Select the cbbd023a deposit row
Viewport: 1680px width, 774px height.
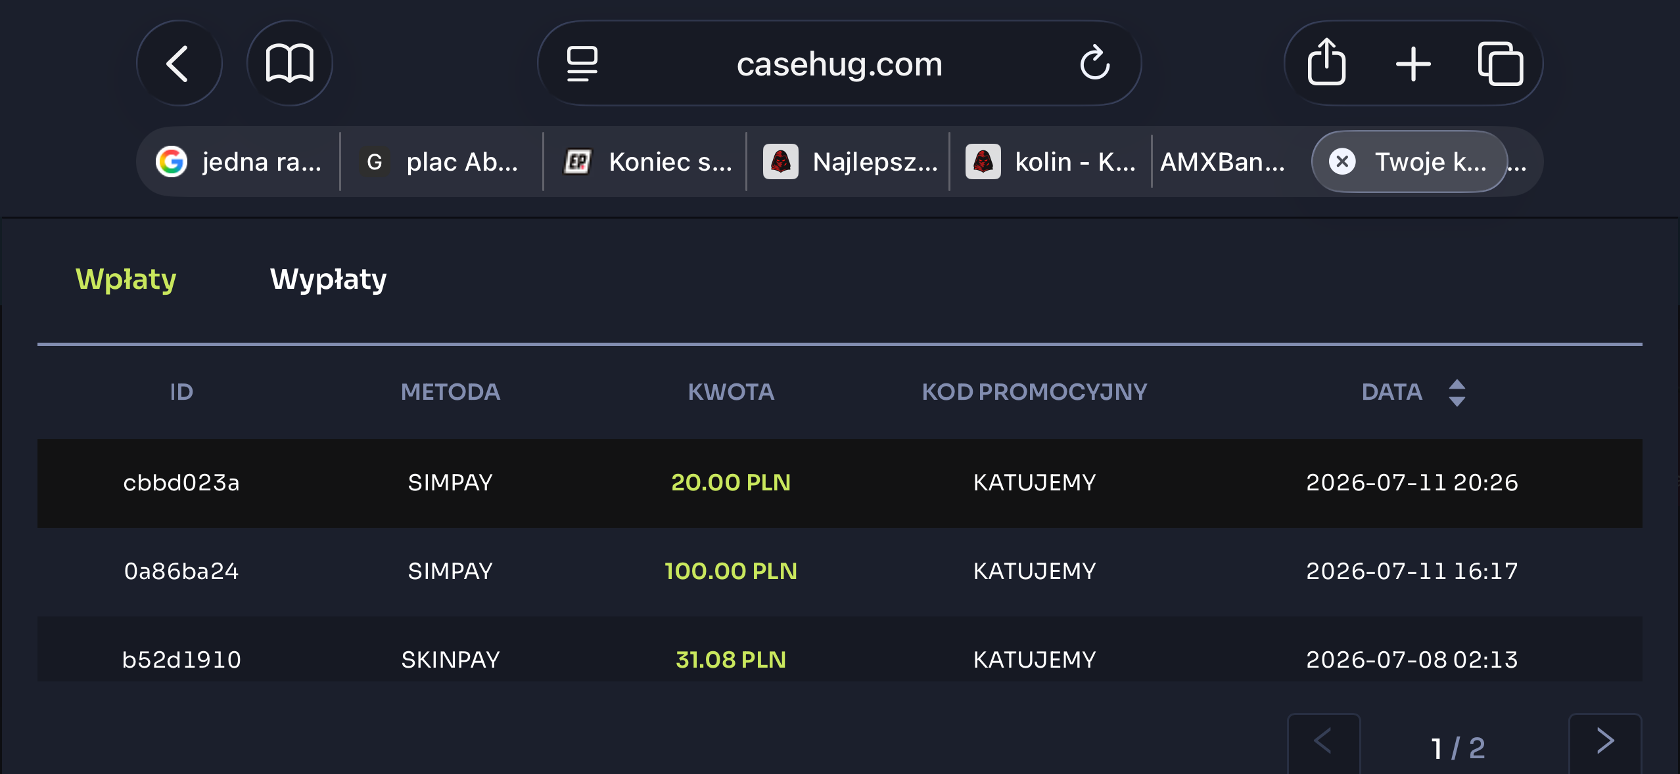tap(839, 483)
